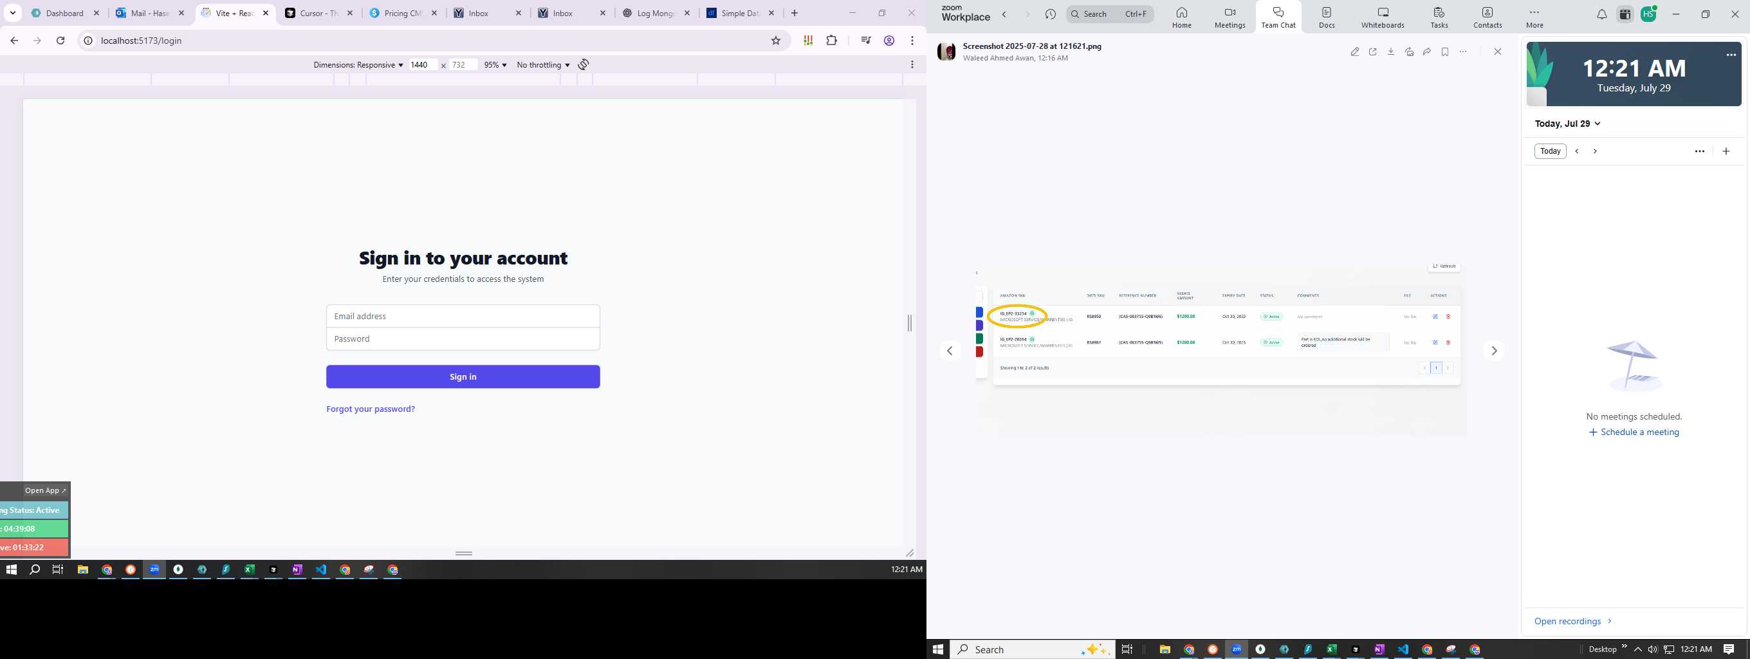Screen dimensions: 1750x659
Task: Share the screenshot with the forward arrow
Action: 1426,51
